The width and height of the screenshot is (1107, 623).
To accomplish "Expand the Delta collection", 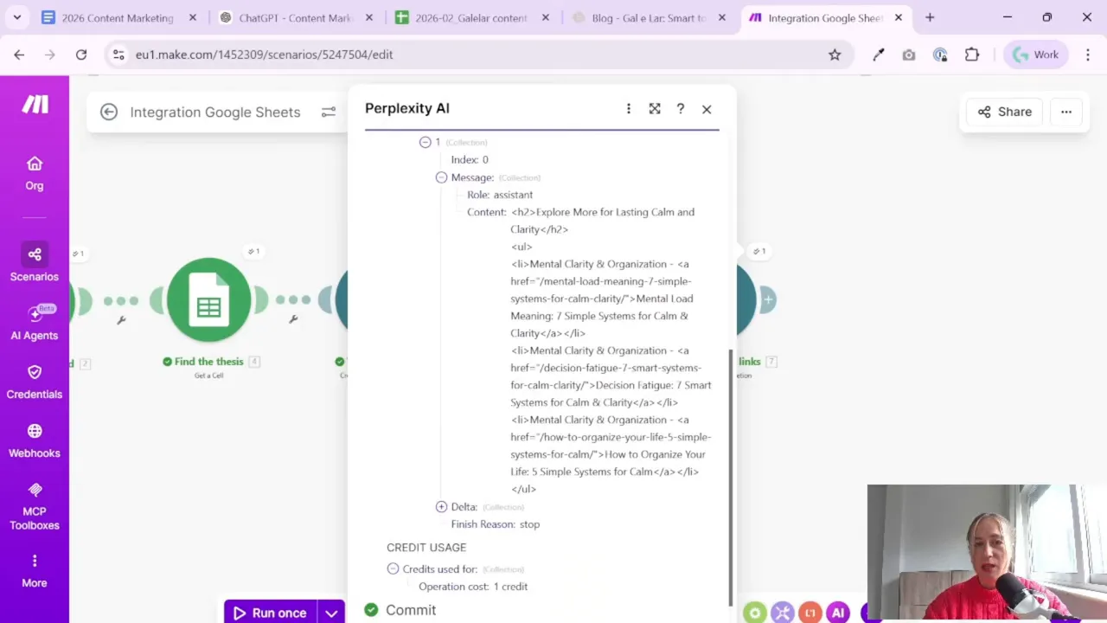I will [x=441, y=507].
